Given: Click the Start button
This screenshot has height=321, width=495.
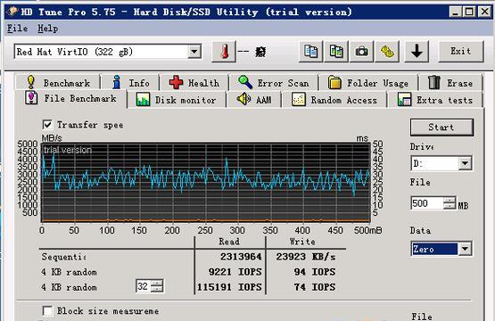Looking at the screenshot, I should coord(441,128).
